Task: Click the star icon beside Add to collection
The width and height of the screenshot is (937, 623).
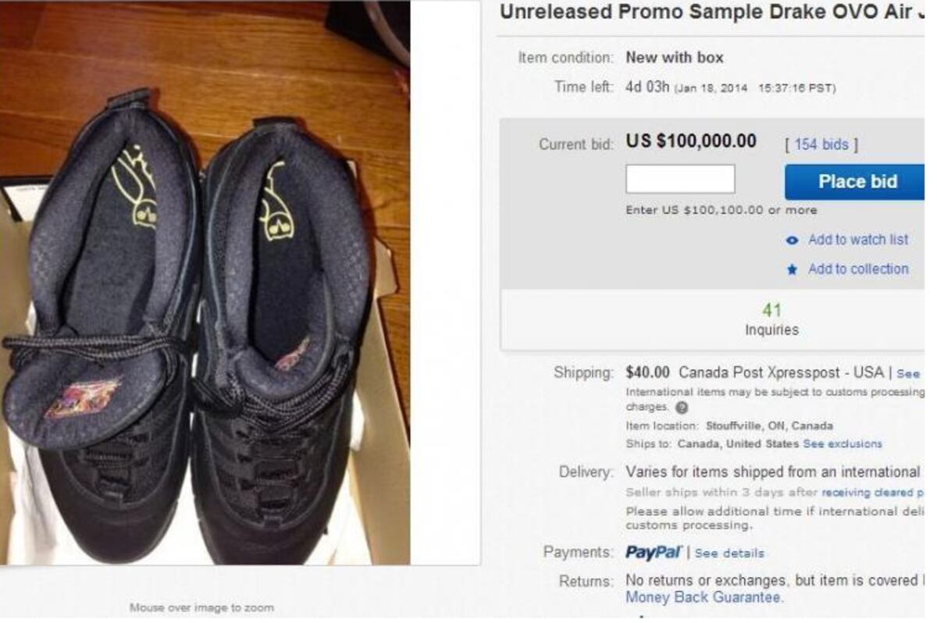Action: coord(793,269)
